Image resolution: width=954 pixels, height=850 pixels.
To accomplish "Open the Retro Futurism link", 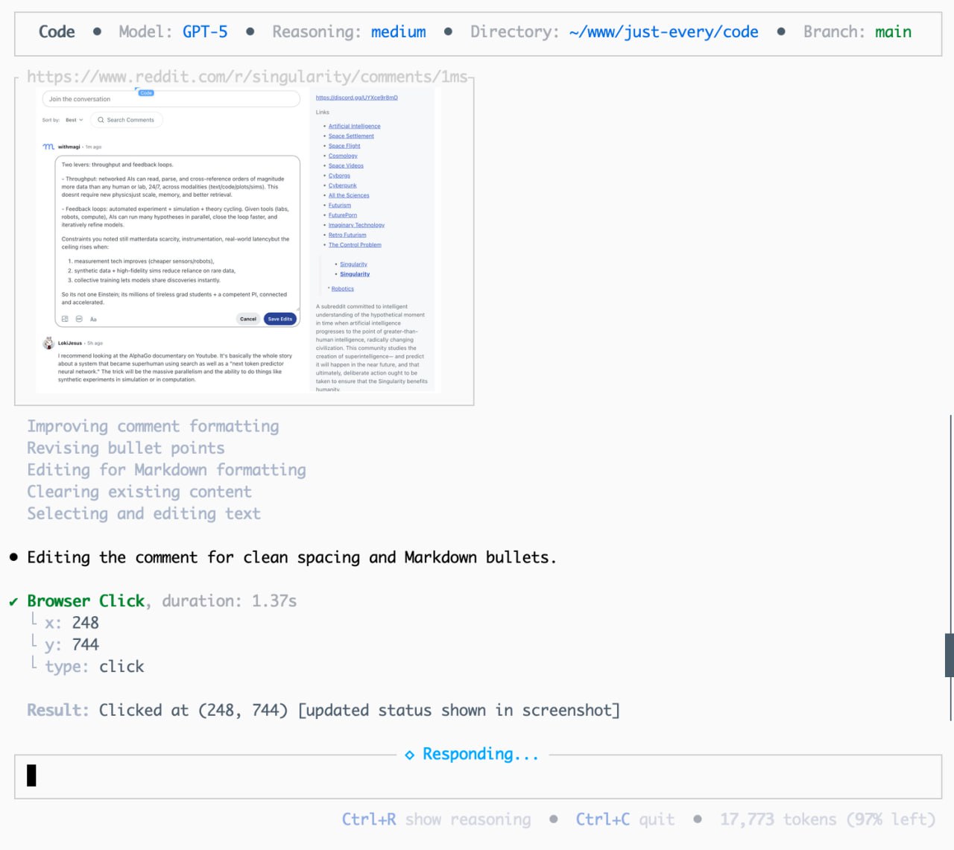I will point(347,235).
